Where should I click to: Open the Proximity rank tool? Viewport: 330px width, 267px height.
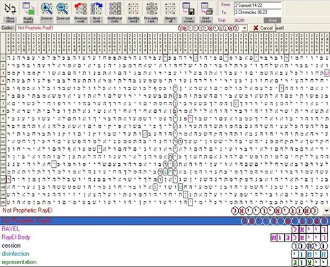151,8
